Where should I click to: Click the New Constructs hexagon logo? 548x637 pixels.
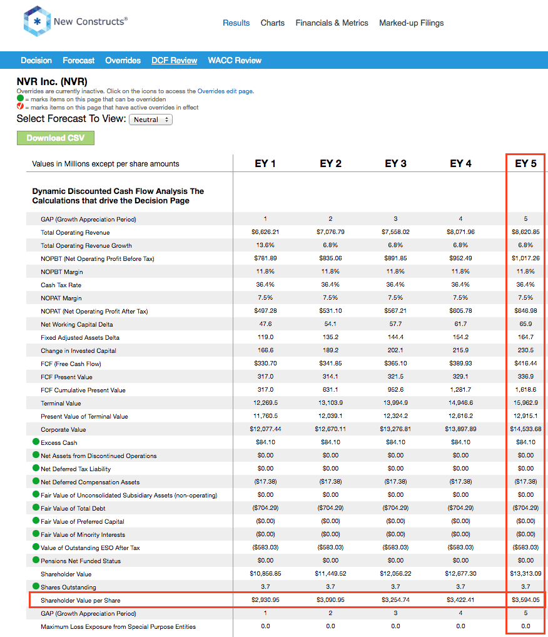pyautogui.click(x=37, y=21)
